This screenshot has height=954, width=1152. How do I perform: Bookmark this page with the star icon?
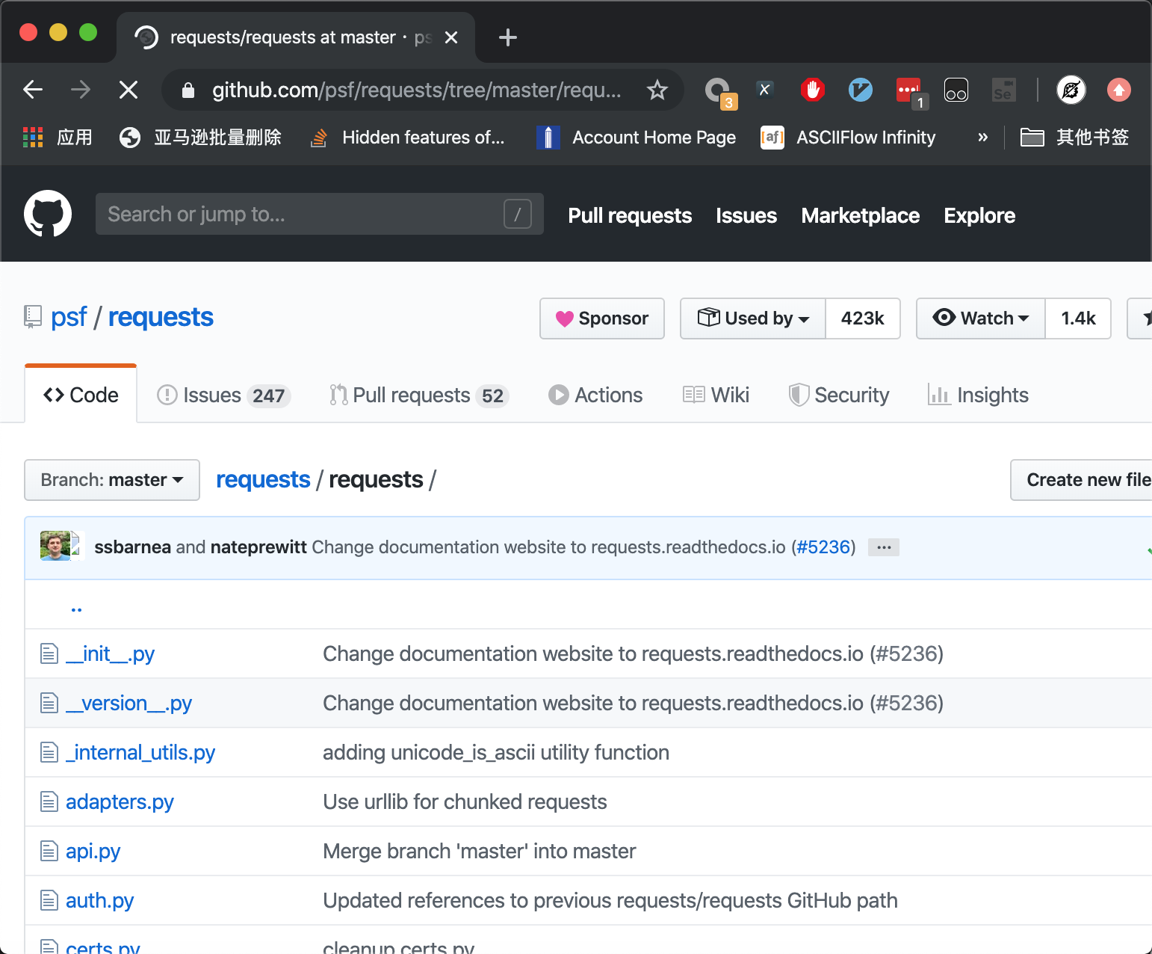pyautogui.click(x=657, y=90)
